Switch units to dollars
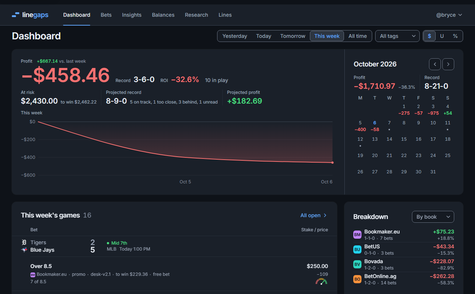475x294 pixels. click(x=429, y=36)
